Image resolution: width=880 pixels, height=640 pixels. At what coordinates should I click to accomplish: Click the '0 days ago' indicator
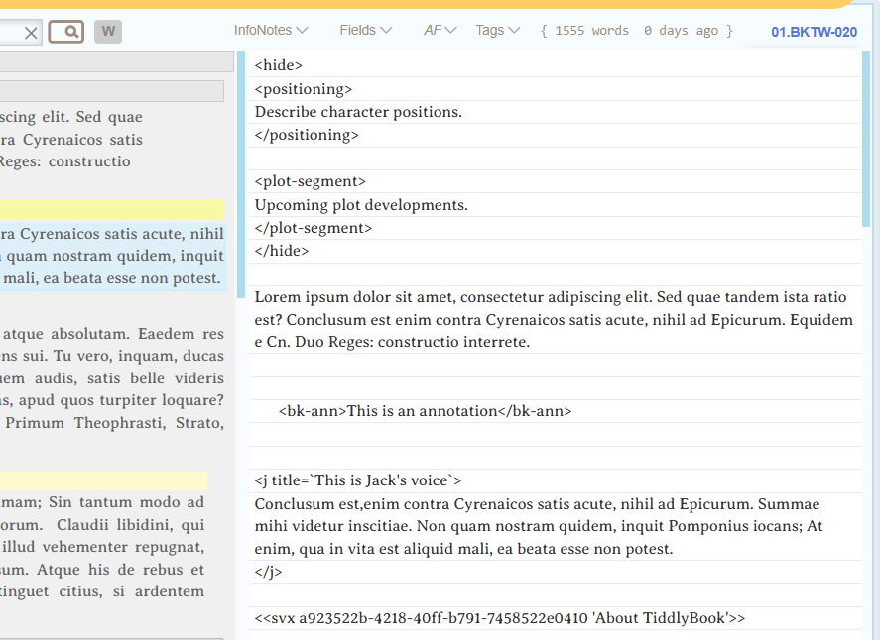click(681, 31)
